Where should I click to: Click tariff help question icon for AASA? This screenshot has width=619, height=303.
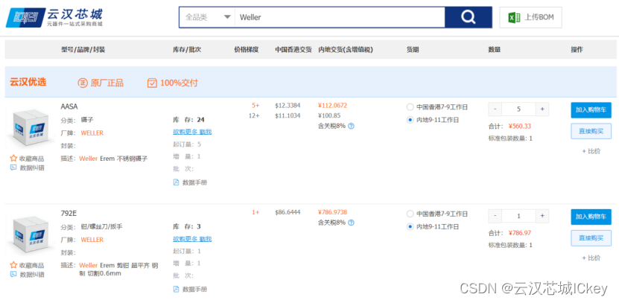pos(351,126)
